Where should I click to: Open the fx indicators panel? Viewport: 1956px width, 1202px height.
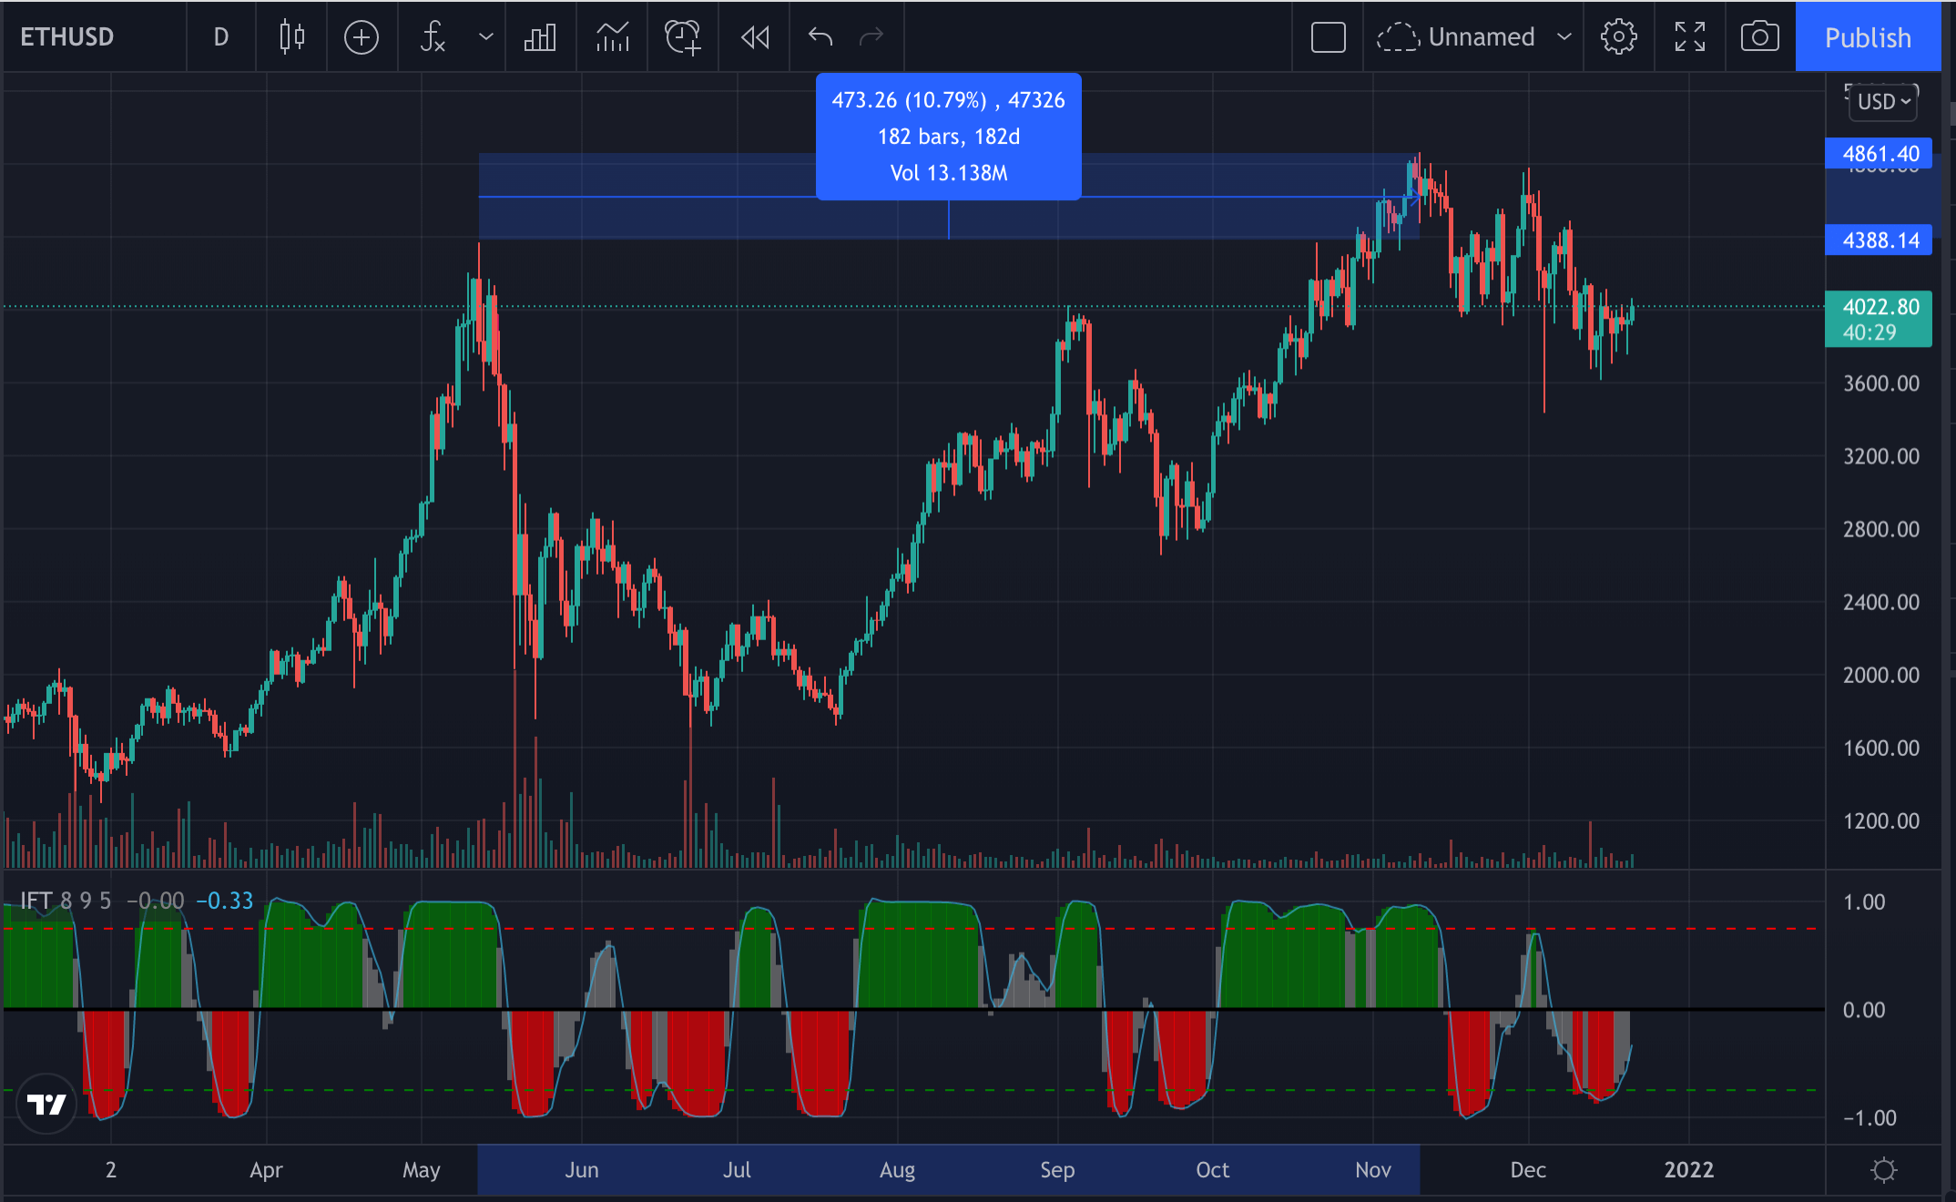[433, 37]
